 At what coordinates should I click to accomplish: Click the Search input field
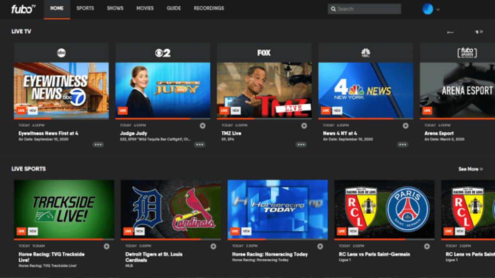(x=367, y=9)
